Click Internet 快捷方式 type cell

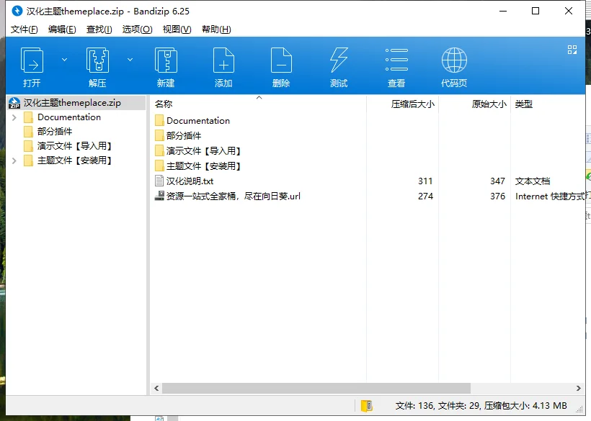click(x=549, y=196)
